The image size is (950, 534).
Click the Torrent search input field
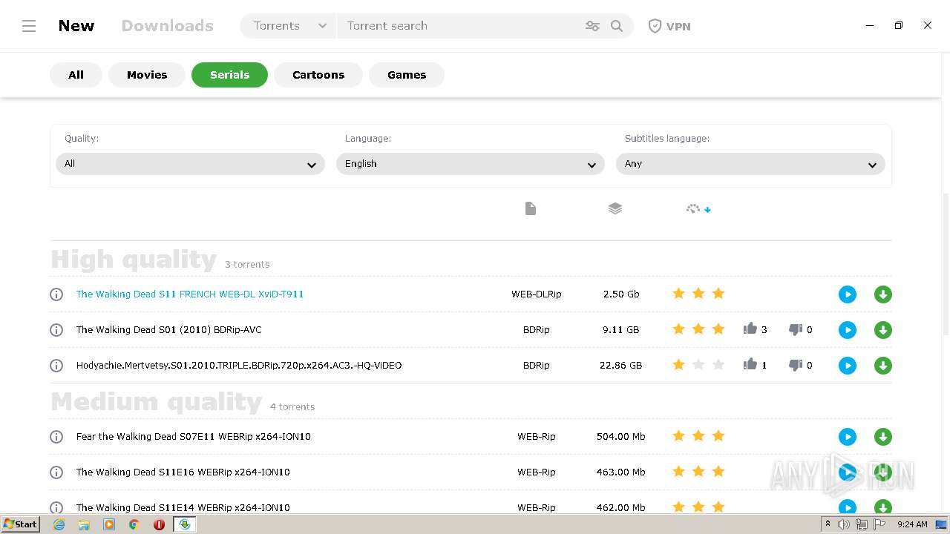tap(460, 26)
